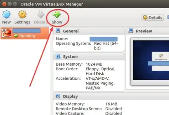Click the Red Hat 64-bit OS icon
169x115 pixels.
[x=7, y=33]
